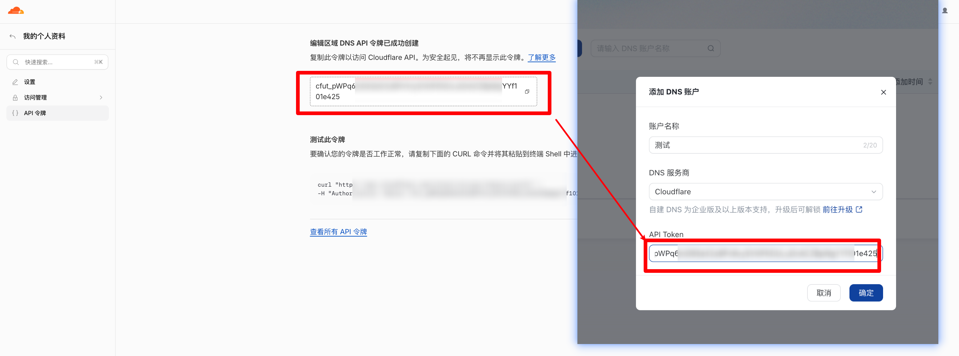Click the DNS account search magnifier icon
Screen dimensions: 959x356
(711, 48)
